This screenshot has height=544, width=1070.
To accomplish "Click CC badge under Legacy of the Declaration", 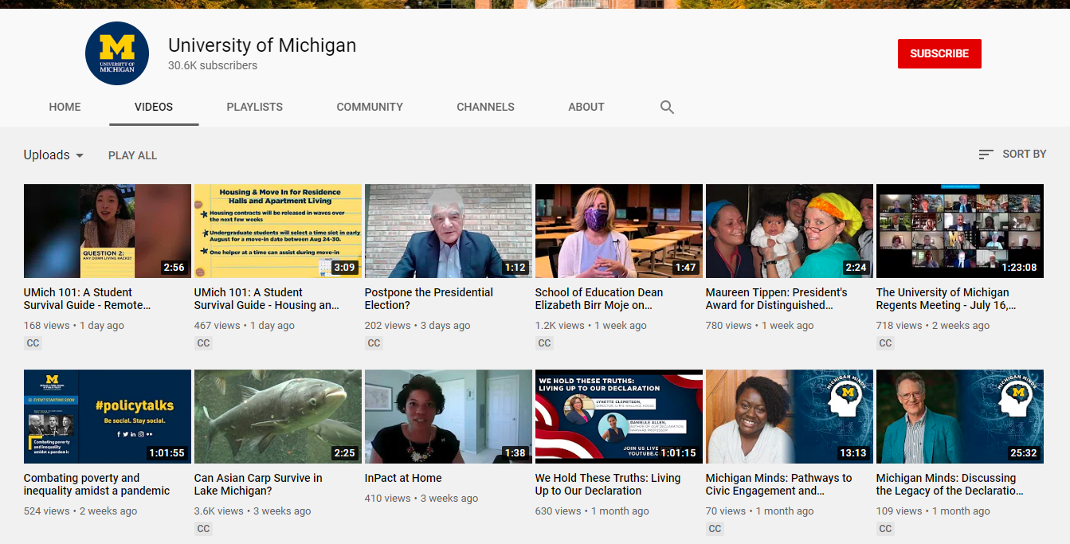I will [885, 529].
